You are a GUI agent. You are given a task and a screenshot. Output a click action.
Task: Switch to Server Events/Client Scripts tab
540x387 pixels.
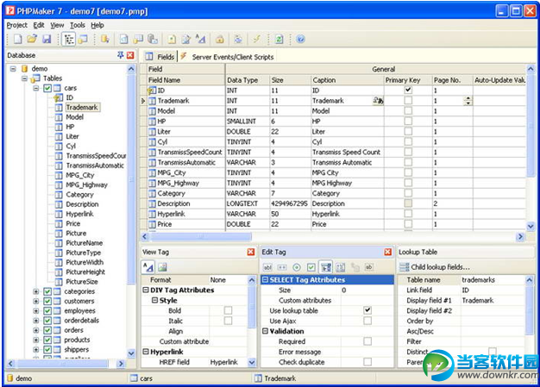coord(228,57)
